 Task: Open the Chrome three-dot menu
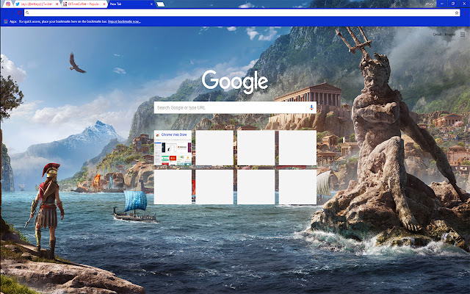click(x=465, y=13)
